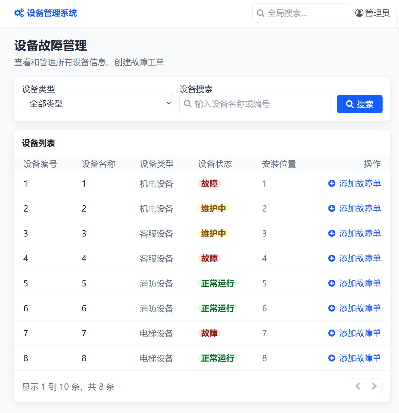399x413 pixels.
Task: Click plus icon for device 1 row
Action: pyautogui.click(x=332, y=183)
